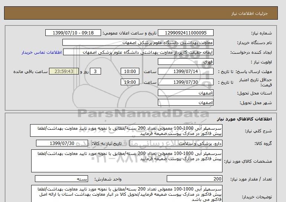
Task: Select the شماره نیاز field 1299092411000095
Action: (185, 33)
